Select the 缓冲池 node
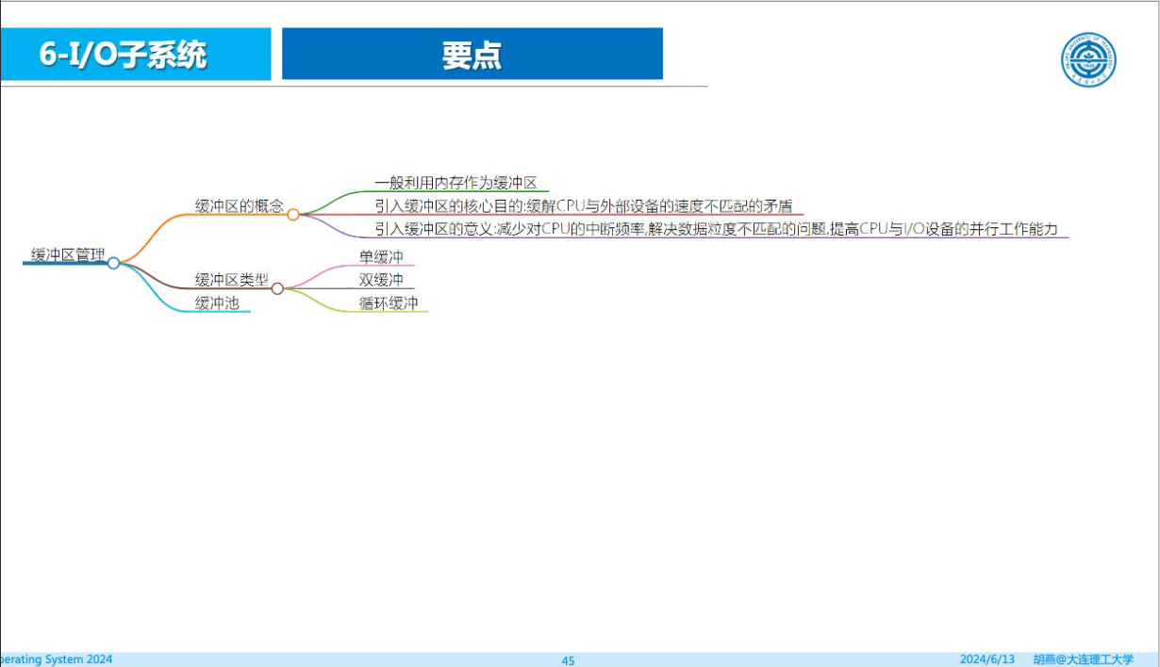This screenshot has width=1160, height=667. click(x=217, y=303)
